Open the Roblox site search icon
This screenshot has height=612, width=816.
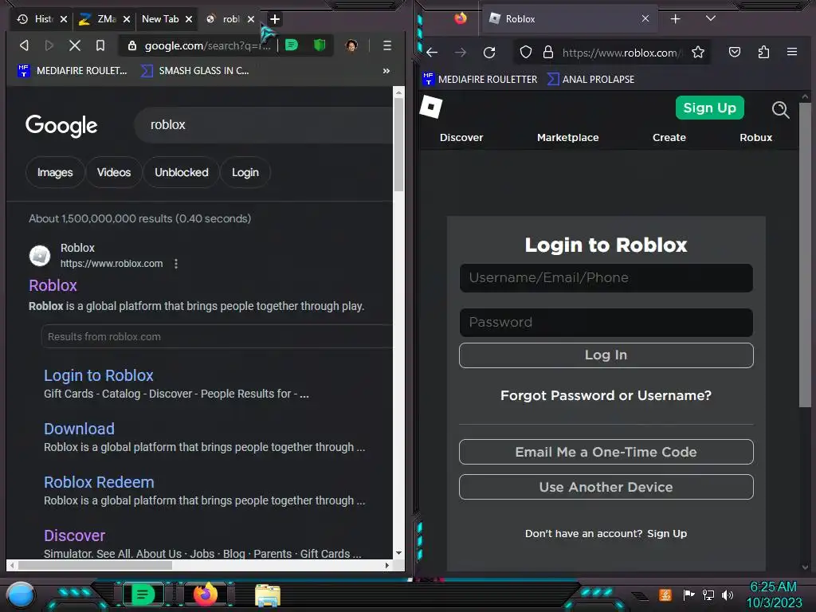pyautogui.click(x=780, y=109)
